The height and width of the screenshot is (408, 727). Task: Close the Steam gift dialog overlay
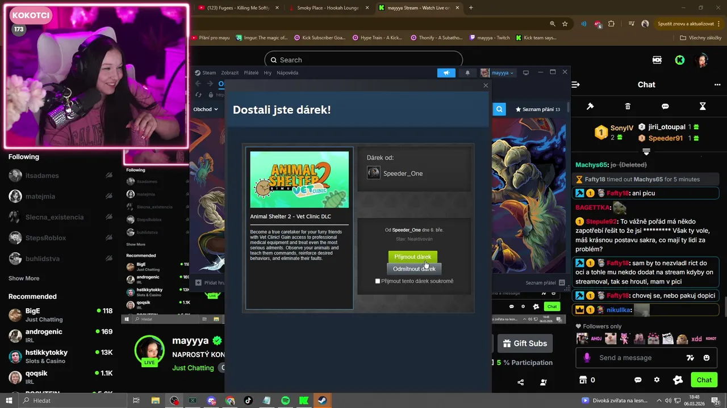coord(485,86)
